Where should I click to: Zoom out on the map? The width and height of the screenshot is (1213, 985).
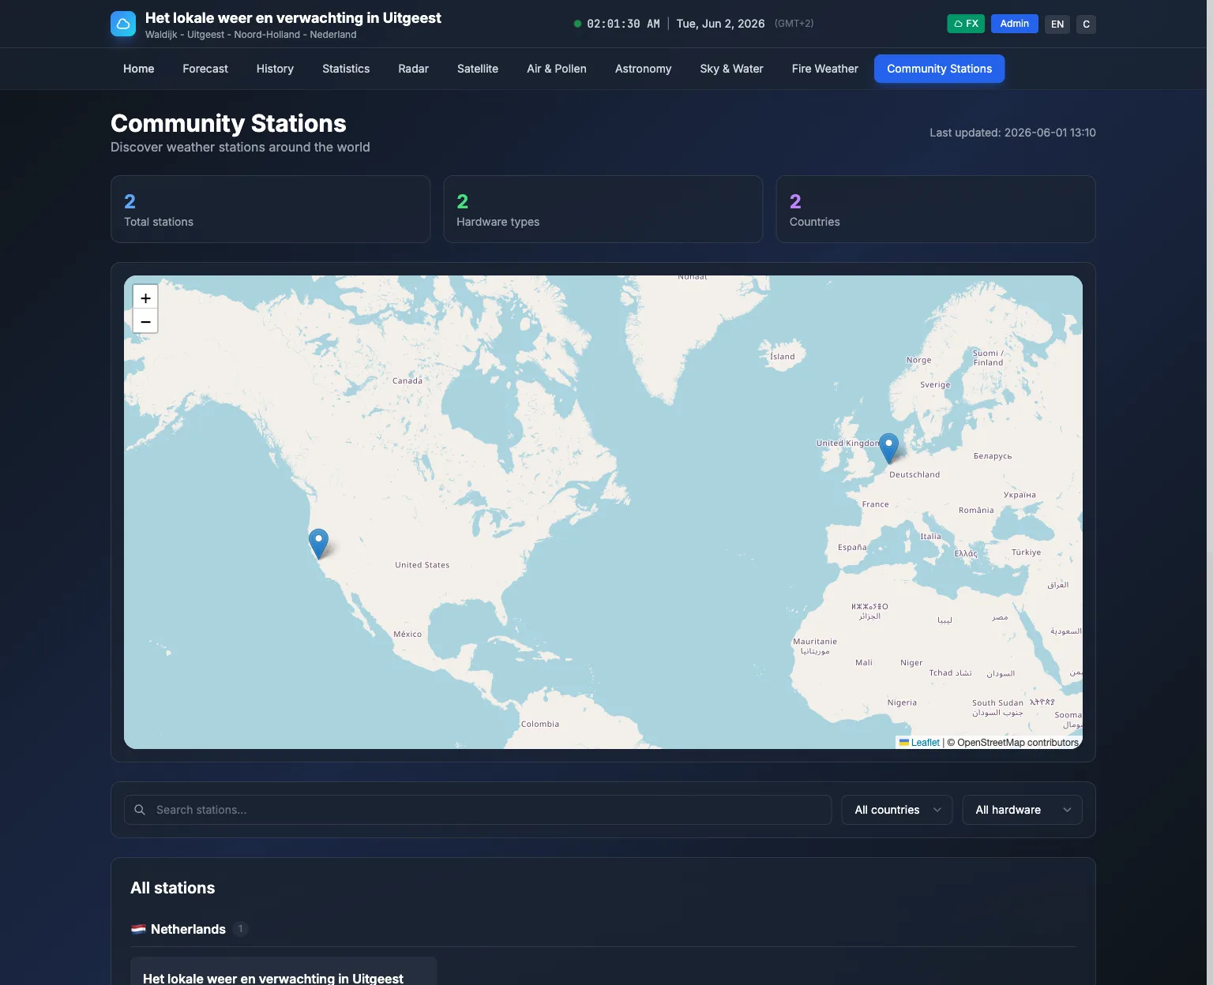(145, 321)
